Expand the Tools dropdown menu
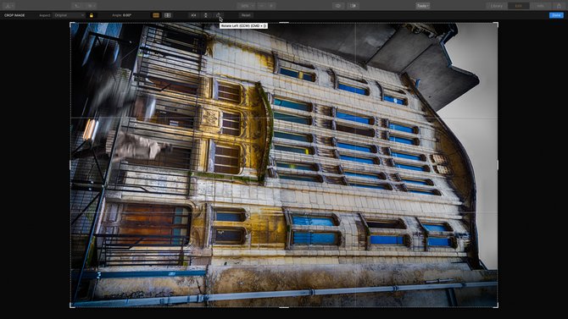Viewport: 568px width, 319px height. coord(423,6)
